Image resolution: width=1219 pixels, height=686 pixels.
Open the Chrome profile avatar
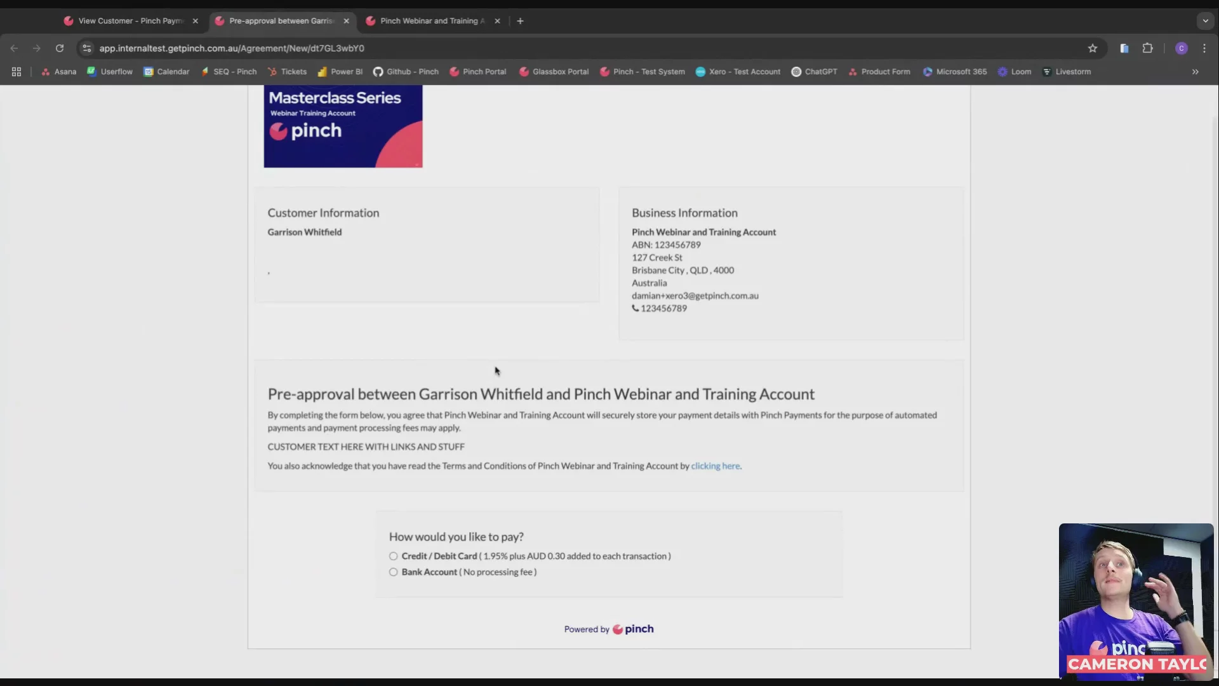coord(1181,48)
